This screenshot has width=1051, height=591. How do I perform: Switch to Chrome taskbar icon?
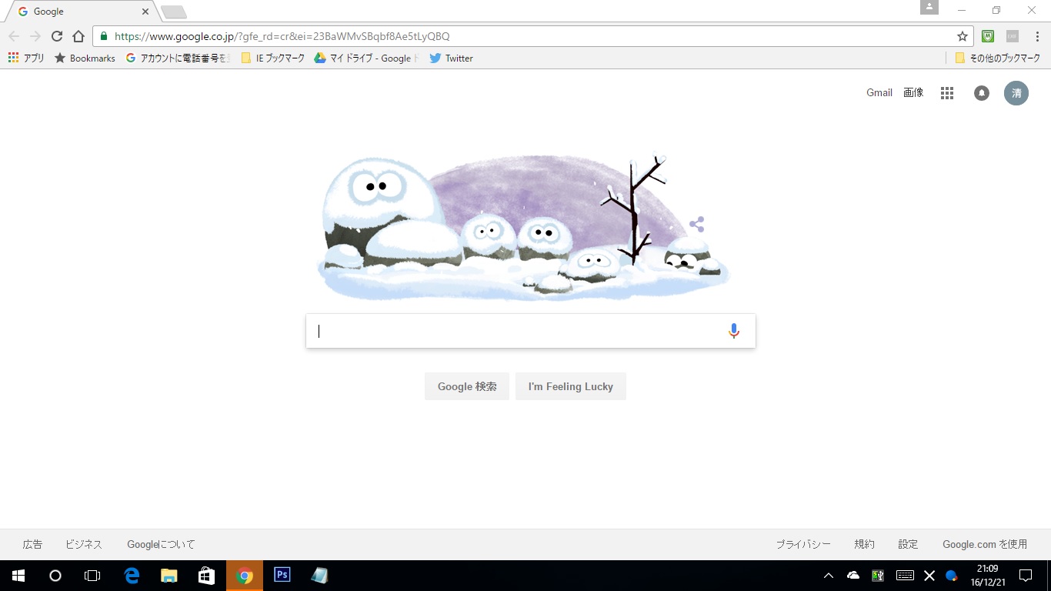click(x=245, y=576)
